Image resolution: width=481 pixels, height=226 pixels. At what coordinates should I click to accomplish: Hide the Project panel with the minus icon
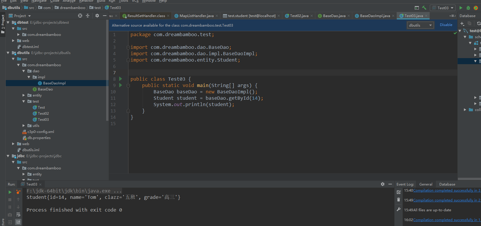pyautogui.click(x=105, y=16)
